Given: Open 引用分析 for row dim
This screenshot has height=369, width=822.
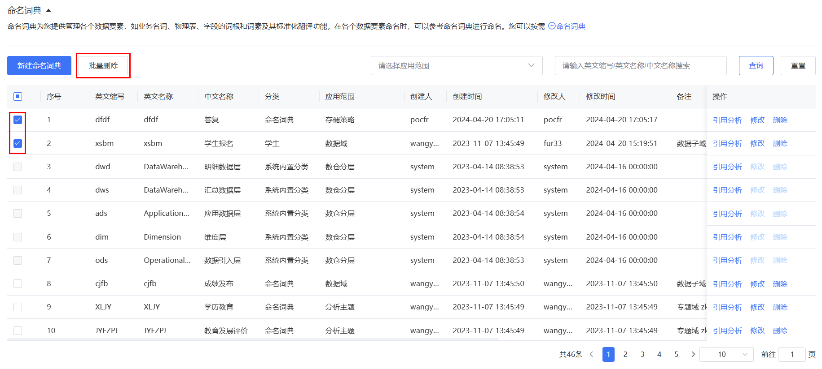Looking at the screenshot, I should click(727, 237).
